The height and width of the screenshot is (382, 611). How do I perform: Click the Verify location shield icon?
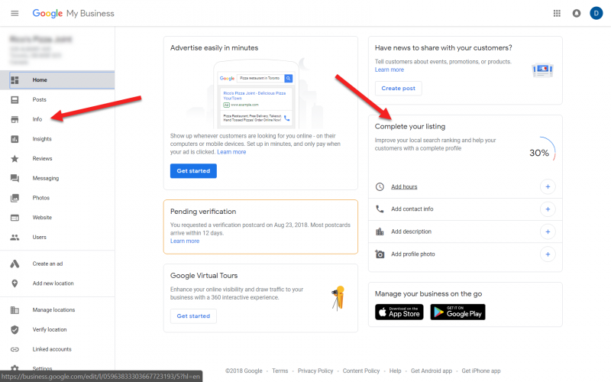point(15,330)
